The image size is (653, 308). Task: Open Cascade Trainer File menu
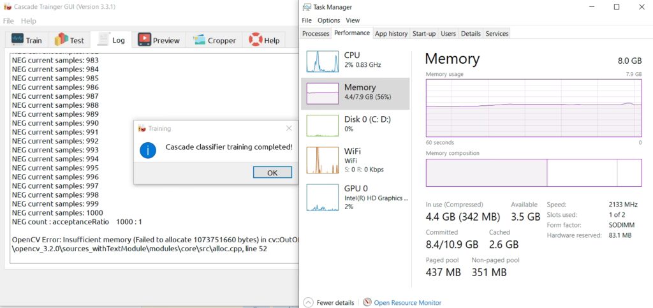click(8, 21)
